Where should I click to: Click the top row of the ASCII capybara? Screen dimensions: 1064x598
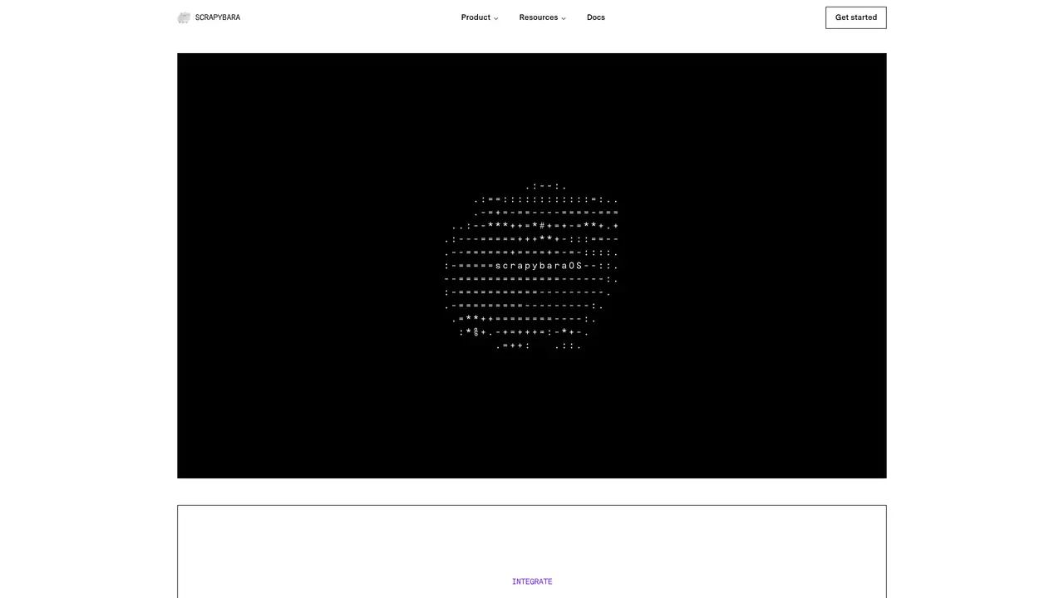click(546, 186)
